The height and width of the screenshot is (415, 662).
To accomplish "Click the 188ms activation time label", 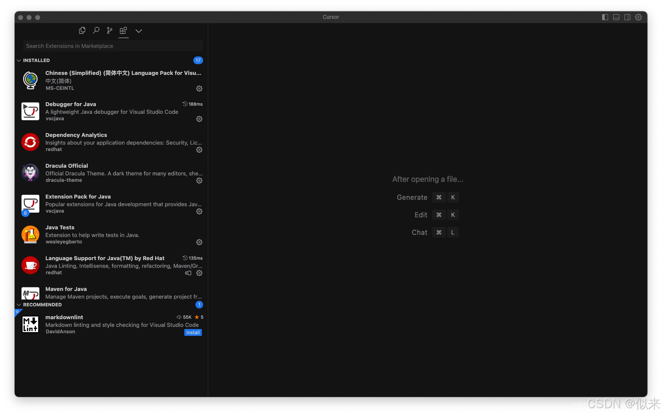I will point(193,104).
